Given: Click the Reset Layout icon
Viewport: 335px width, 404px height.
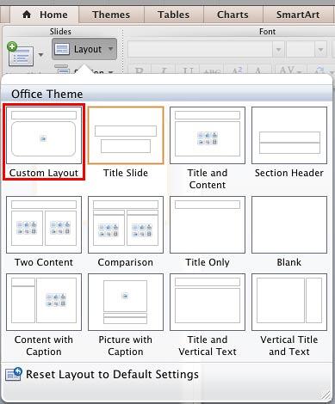Looking at the screenshot, I should click(13, 374).
